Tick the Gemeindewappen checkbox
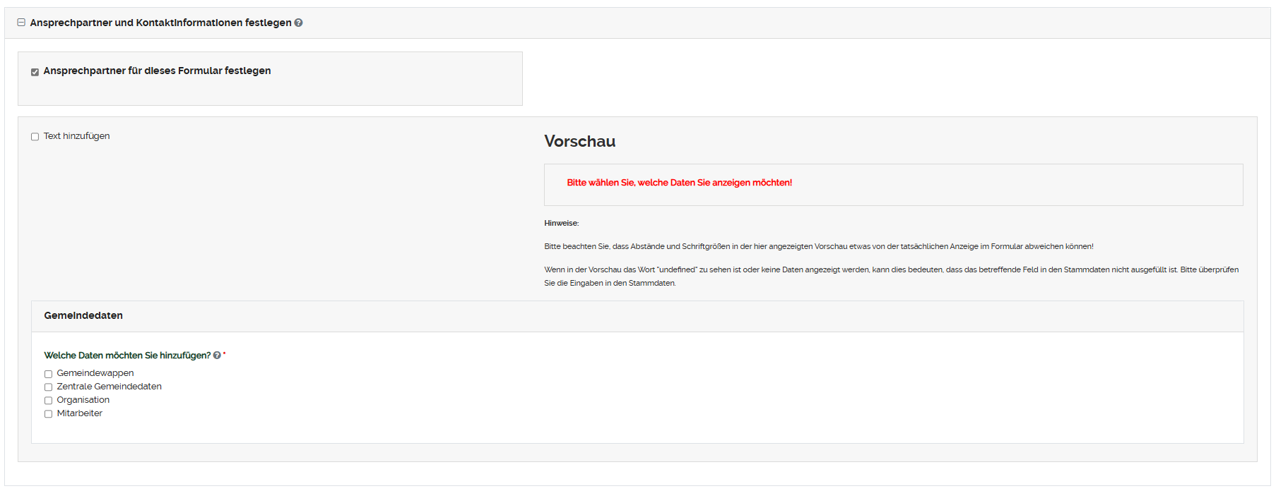The height and width of the screenshot is (491, 1276). click(x=48, y=374)
